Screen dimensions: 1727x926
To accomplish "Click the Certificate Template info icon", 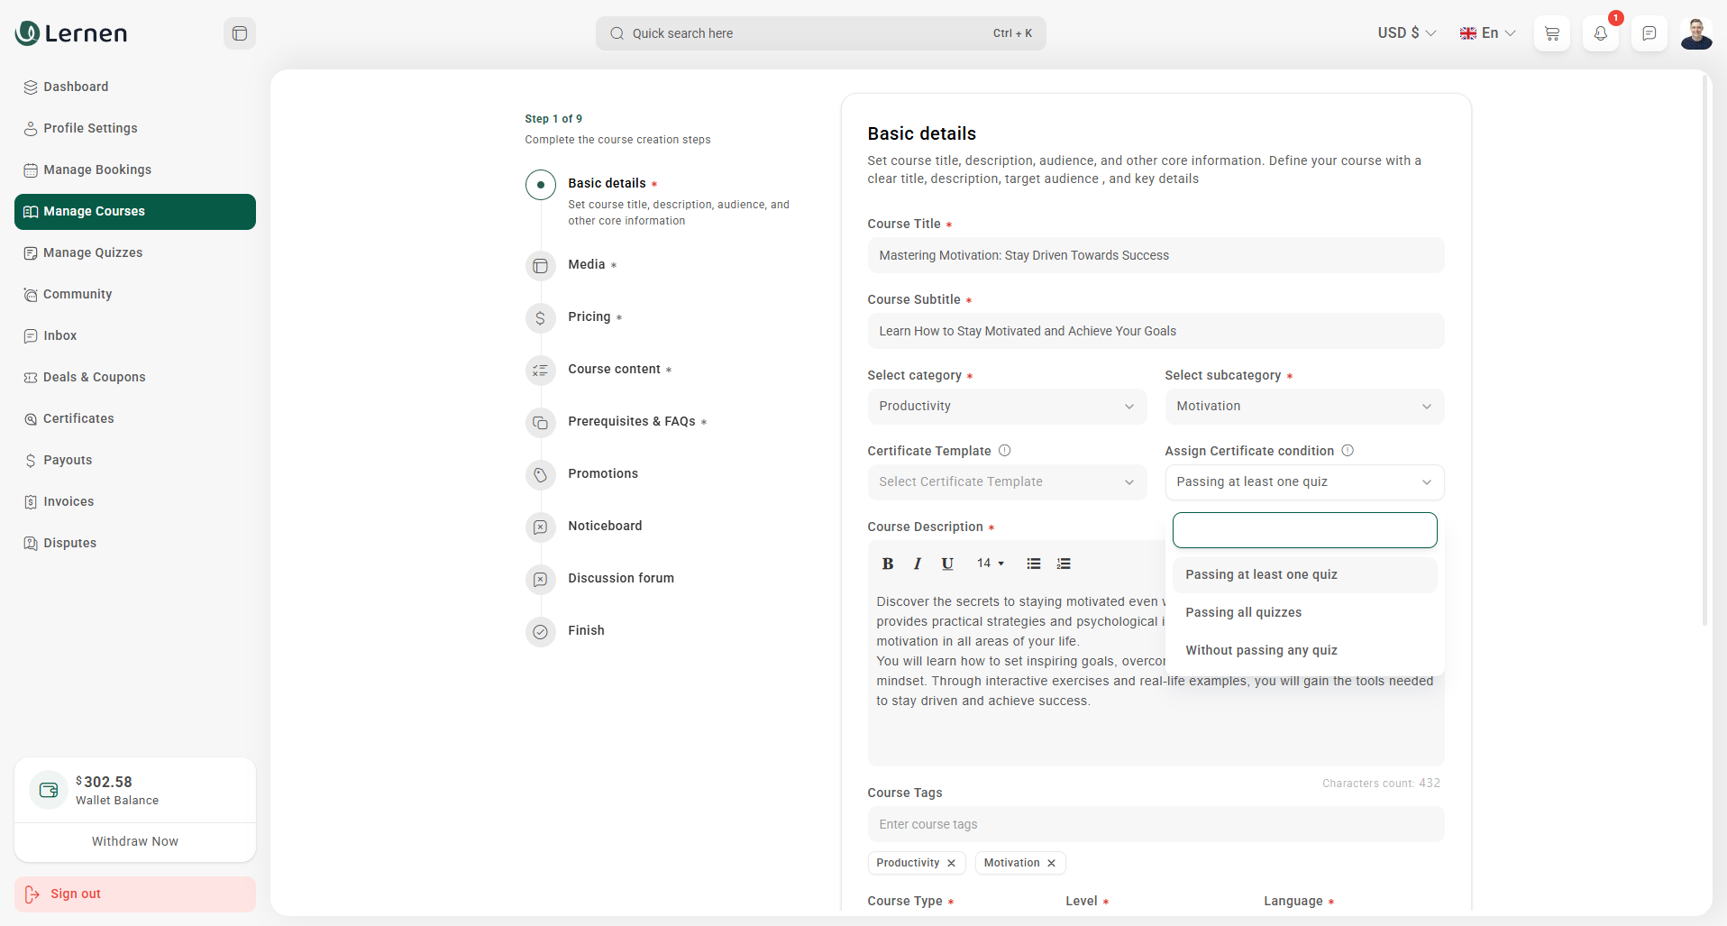I will pyautogui.click(x=1004, y=451).
